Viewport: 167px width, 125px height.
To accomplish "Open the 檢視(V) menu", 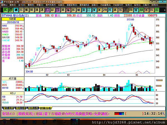I will point(129,5).
